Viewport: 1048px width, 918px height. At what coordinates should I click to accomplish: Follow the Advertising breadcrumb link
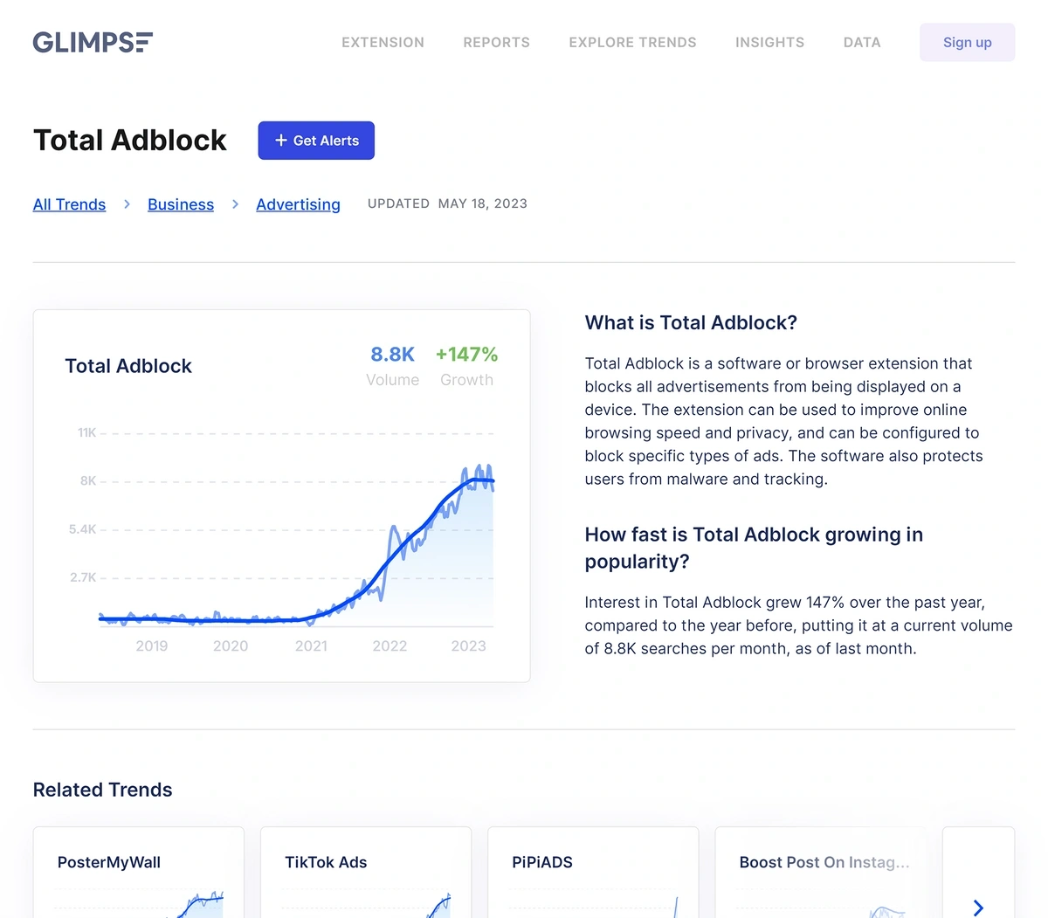click(298, 204)
